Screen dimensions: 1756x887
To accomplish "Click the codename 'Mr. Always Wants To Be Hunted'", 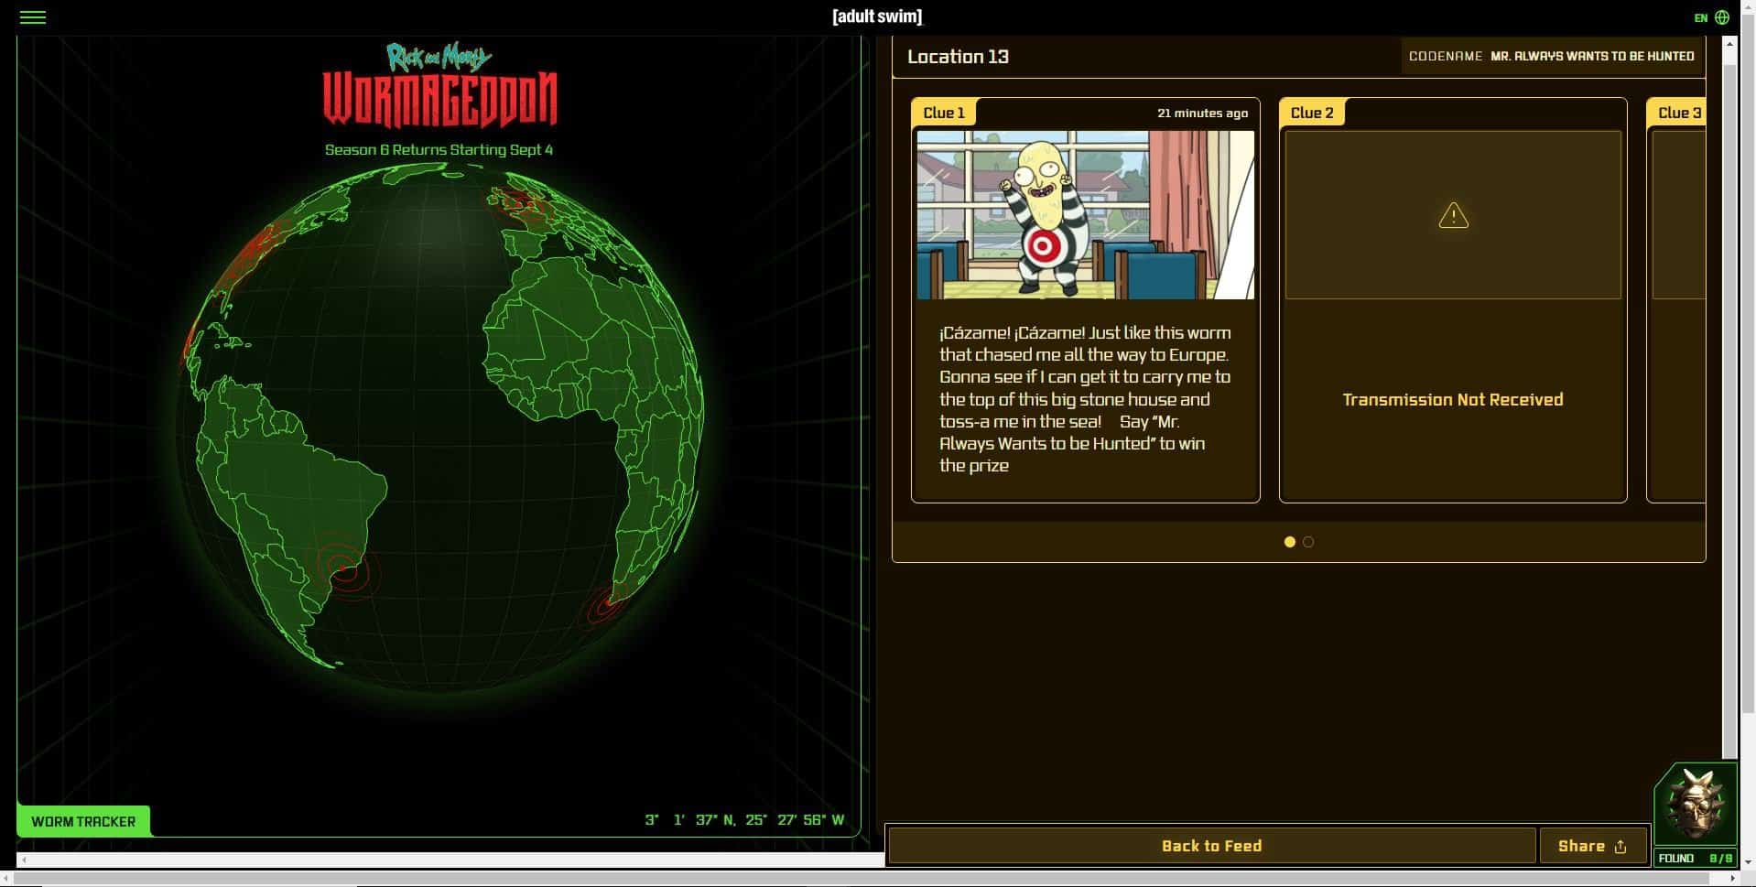I will (1592, 56).
